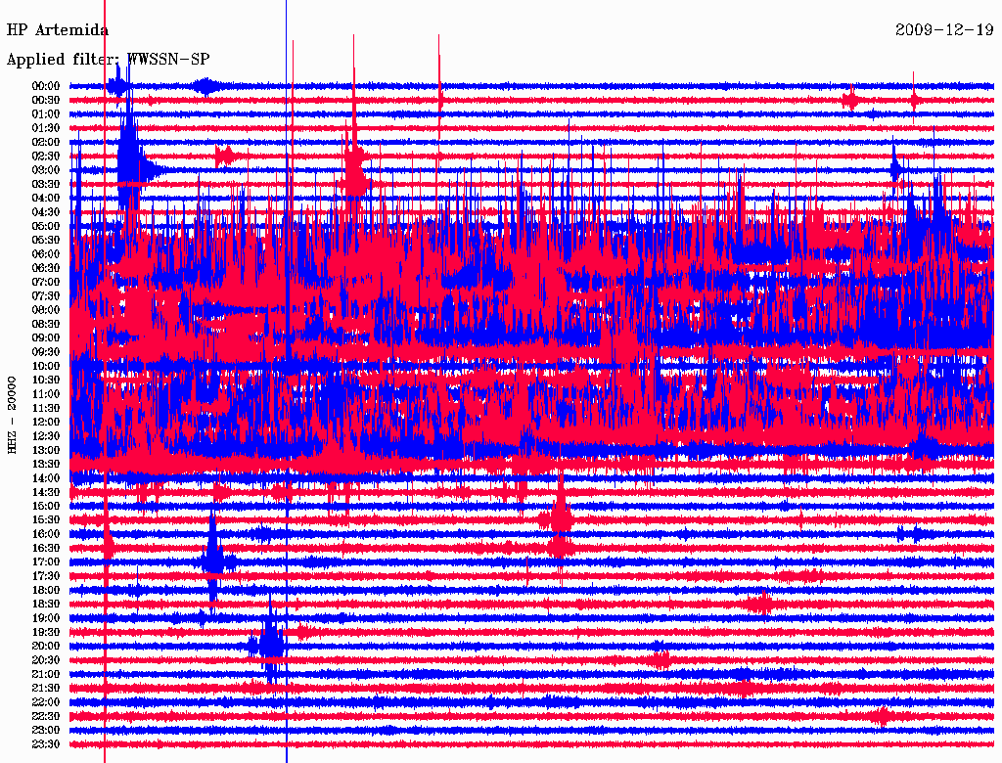This screenshot has height=763, width=1002.
Task: Click the 13:00 time label
Action: (46, 450)
